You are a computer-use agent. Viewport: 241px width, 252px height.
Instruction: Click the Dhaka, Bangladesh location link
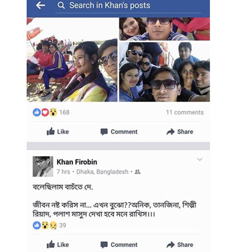(102, 172)
